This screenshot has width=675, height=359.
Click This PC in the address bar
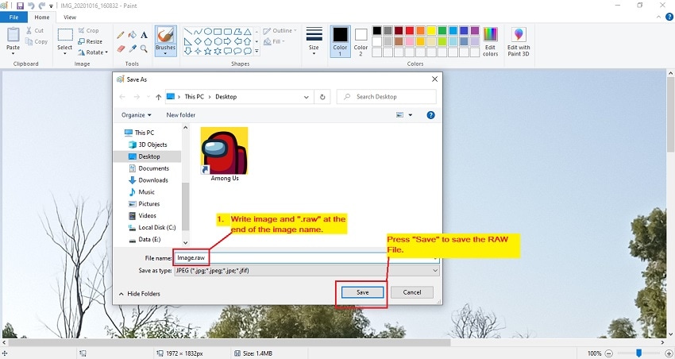(194, 97)
